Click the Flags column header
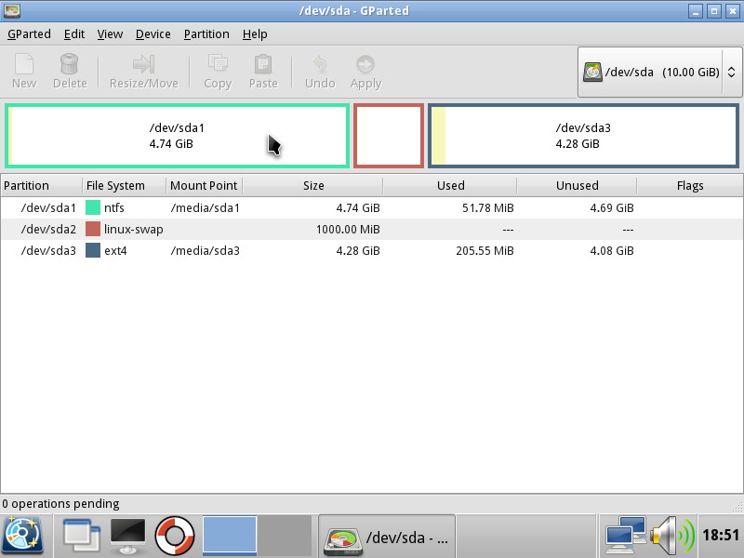The width and height of the screenshot is (744, 558). click(x=690, y=185)
